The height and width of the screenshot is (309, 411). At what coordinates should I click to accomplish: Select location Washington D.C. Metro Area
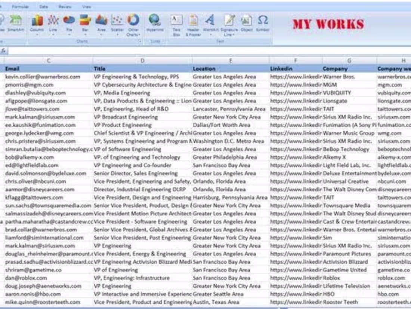coord(231,141)
